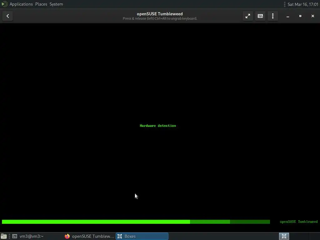Click the green 'openSUSE Tumbleweed' boot label
Screen dimensions: 320x240
(298, 222)
